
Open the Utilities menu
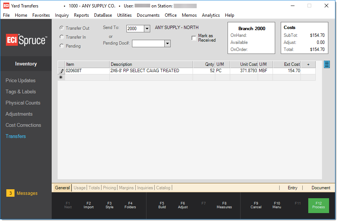click(125, 15)
